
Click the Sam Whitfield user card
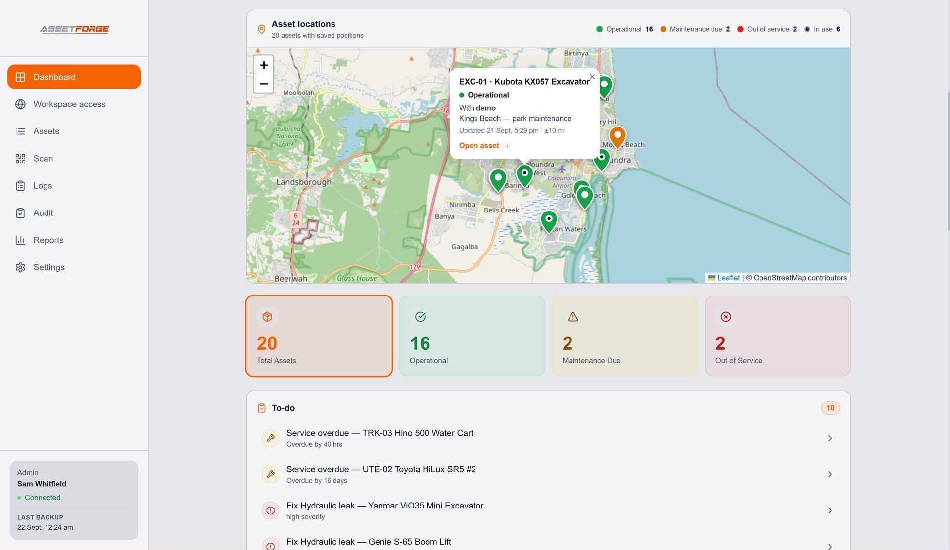click(74, 500)
